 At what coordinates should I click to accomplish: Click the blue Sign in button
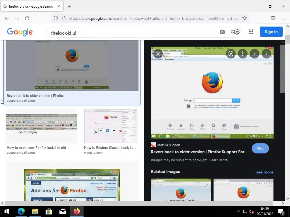click(x=271, y=32)
